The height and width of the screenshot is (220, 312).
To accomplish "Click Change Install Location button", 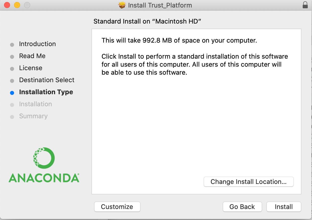I will click(x=248, y=182).
